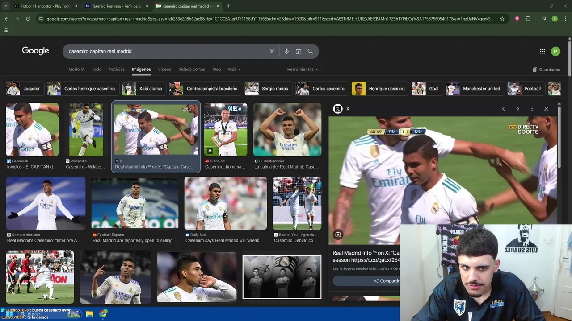Open Chrome extensions puzzle icon
Screen dimensions: 572x321
[x=528, y=19]
